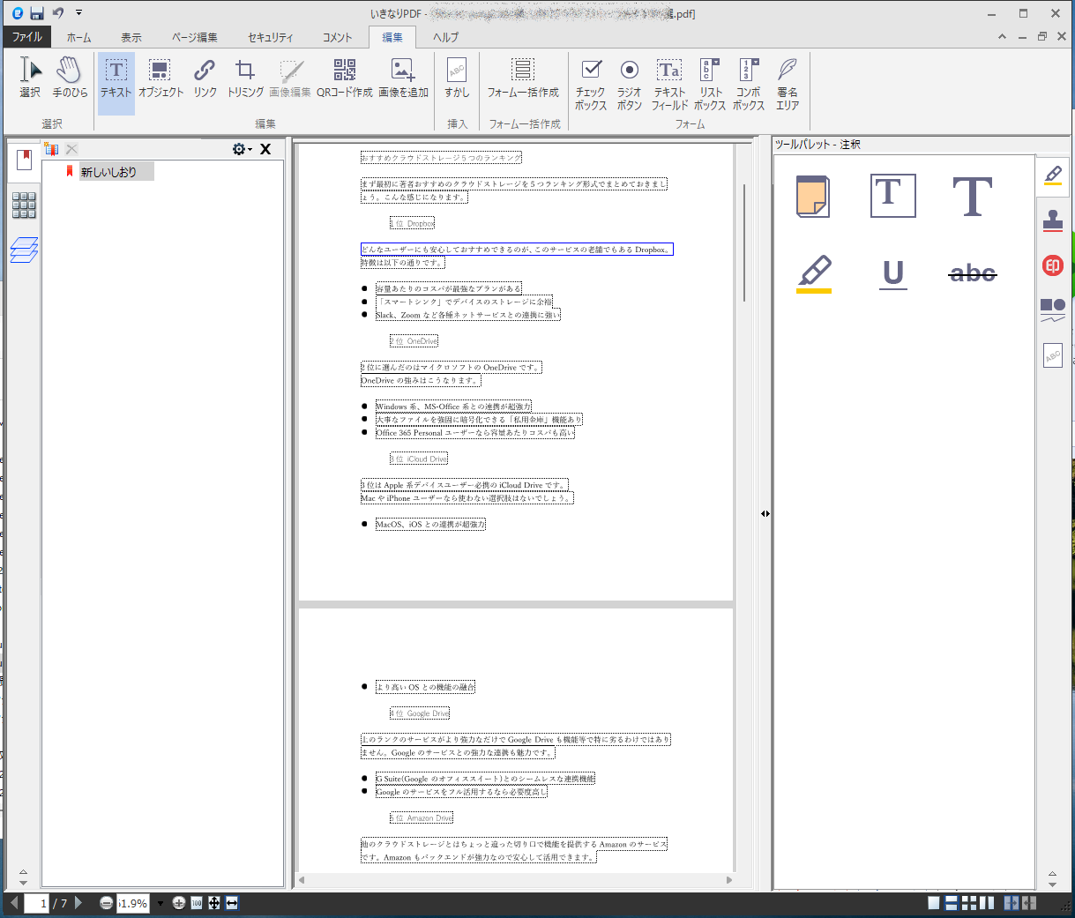Set zoom to 100 percent button
This screenshot has height=918, width=1075.
[197, 903]
